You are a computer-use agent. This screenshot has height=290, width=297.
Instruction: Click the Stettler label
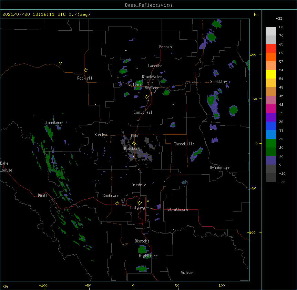218,82
